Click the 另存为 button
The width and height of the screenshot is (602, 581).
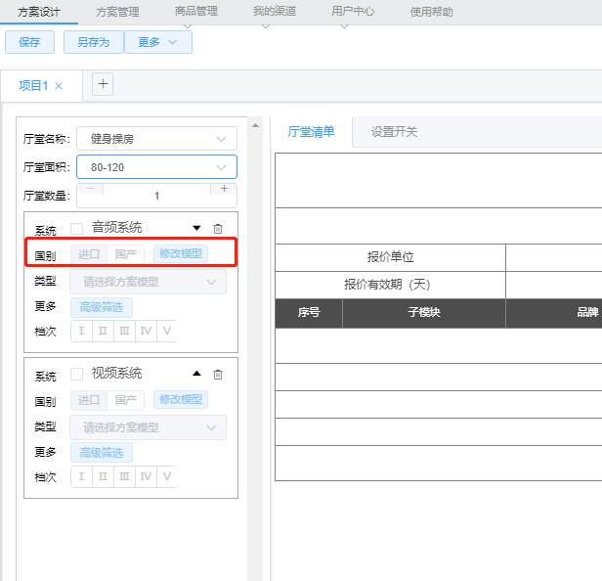click(94, 42)
